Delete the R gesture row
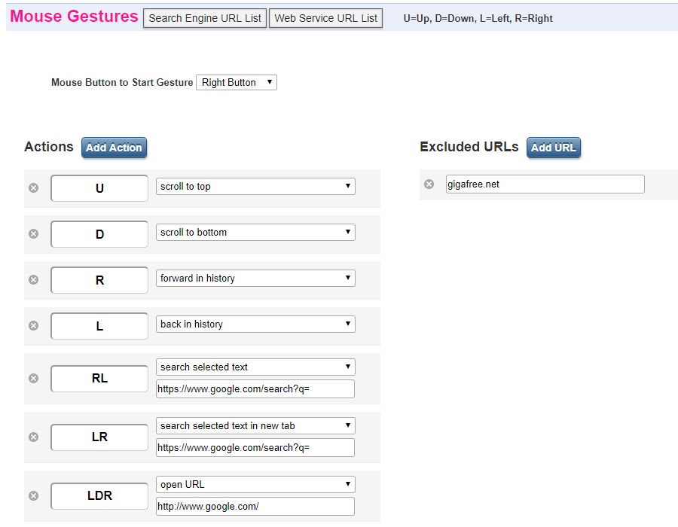Image resolution: width=678 pixels, height=527 pixels. [33, 279]
